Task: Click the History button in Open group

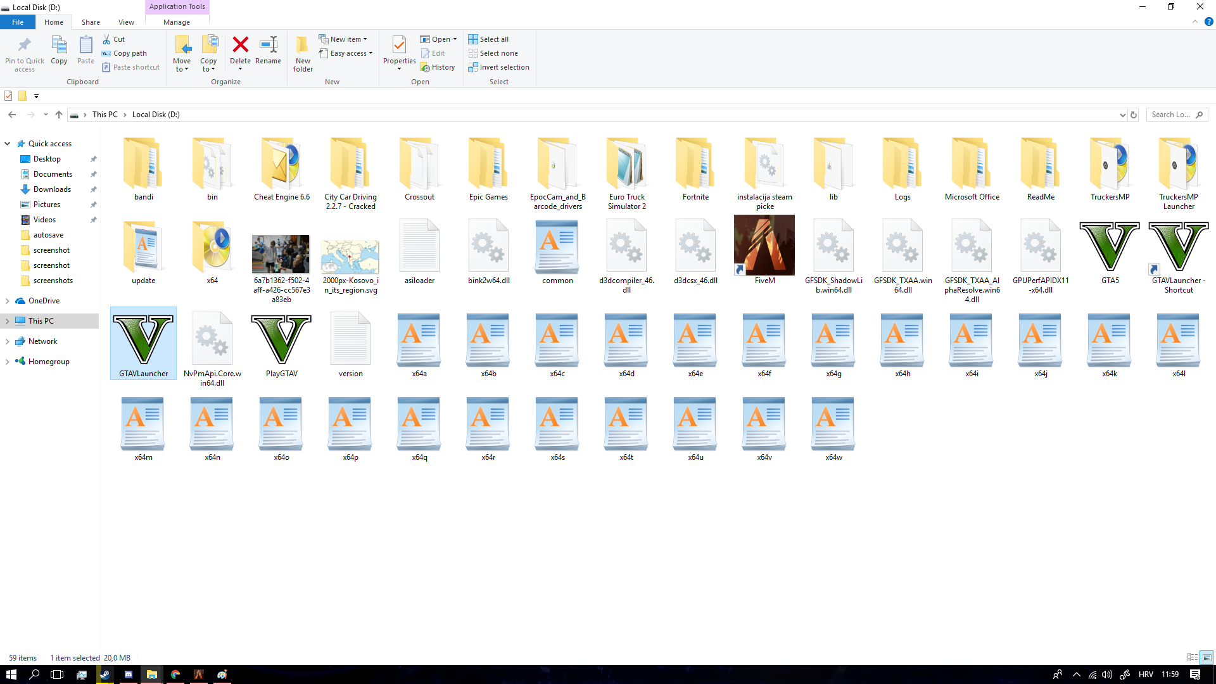Action: click(x=438, y=67)
